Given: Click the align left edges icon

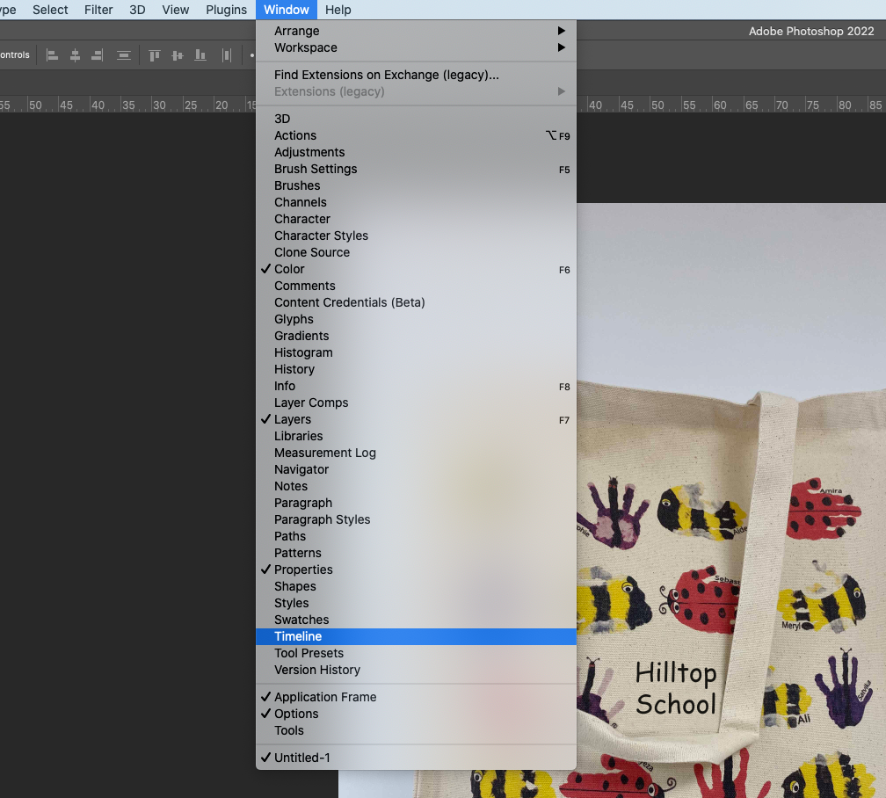Looking at the screenshot, I should 52,55.
